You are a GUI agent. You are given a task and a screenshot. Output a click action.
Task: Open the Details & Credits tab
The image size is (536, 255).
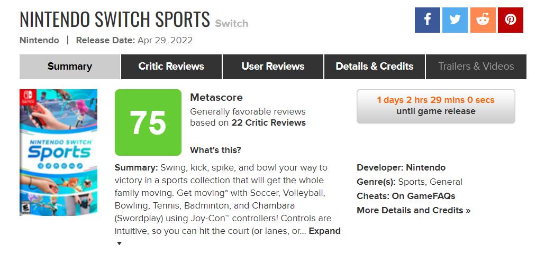click(x=375, y=67)
